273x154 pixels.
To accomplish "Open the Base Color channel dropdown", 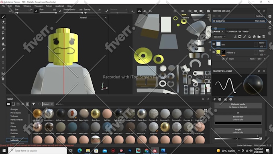I will click(x=219, y=37).
